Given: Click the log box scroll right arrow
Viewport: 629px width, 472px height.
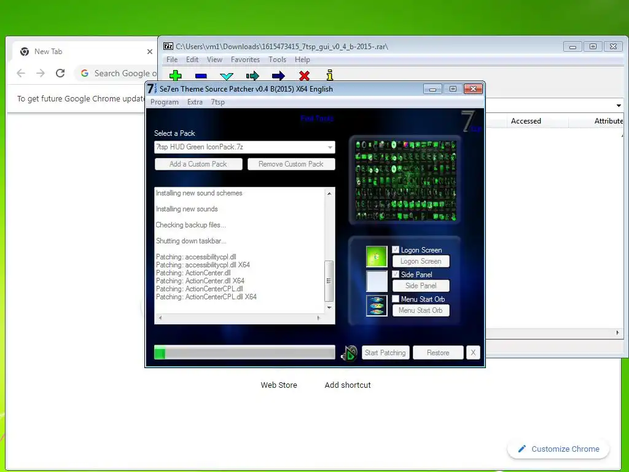Looking at the screenshot, I should pyautogui.click(x=319, y=318).
